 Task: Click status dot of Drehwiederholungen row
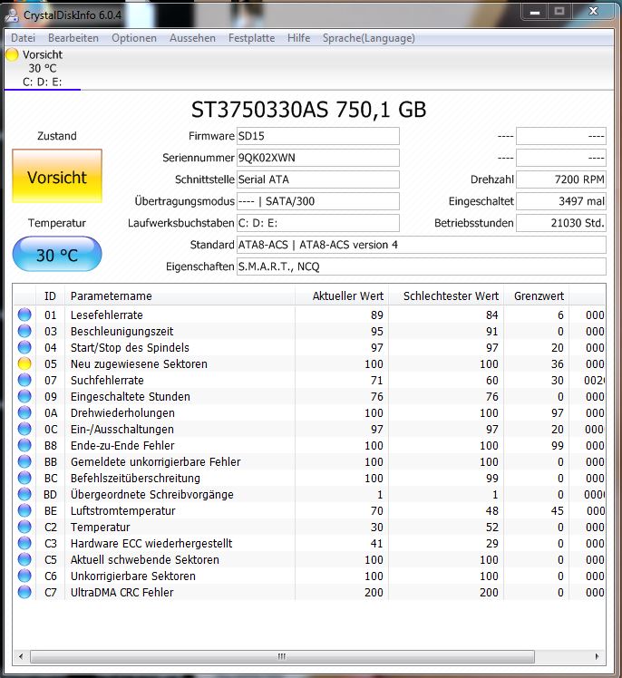(x=24, y=413)
